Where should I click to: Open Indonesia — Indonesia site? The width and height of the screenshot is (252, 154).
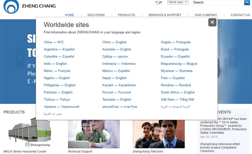(119, 64)
